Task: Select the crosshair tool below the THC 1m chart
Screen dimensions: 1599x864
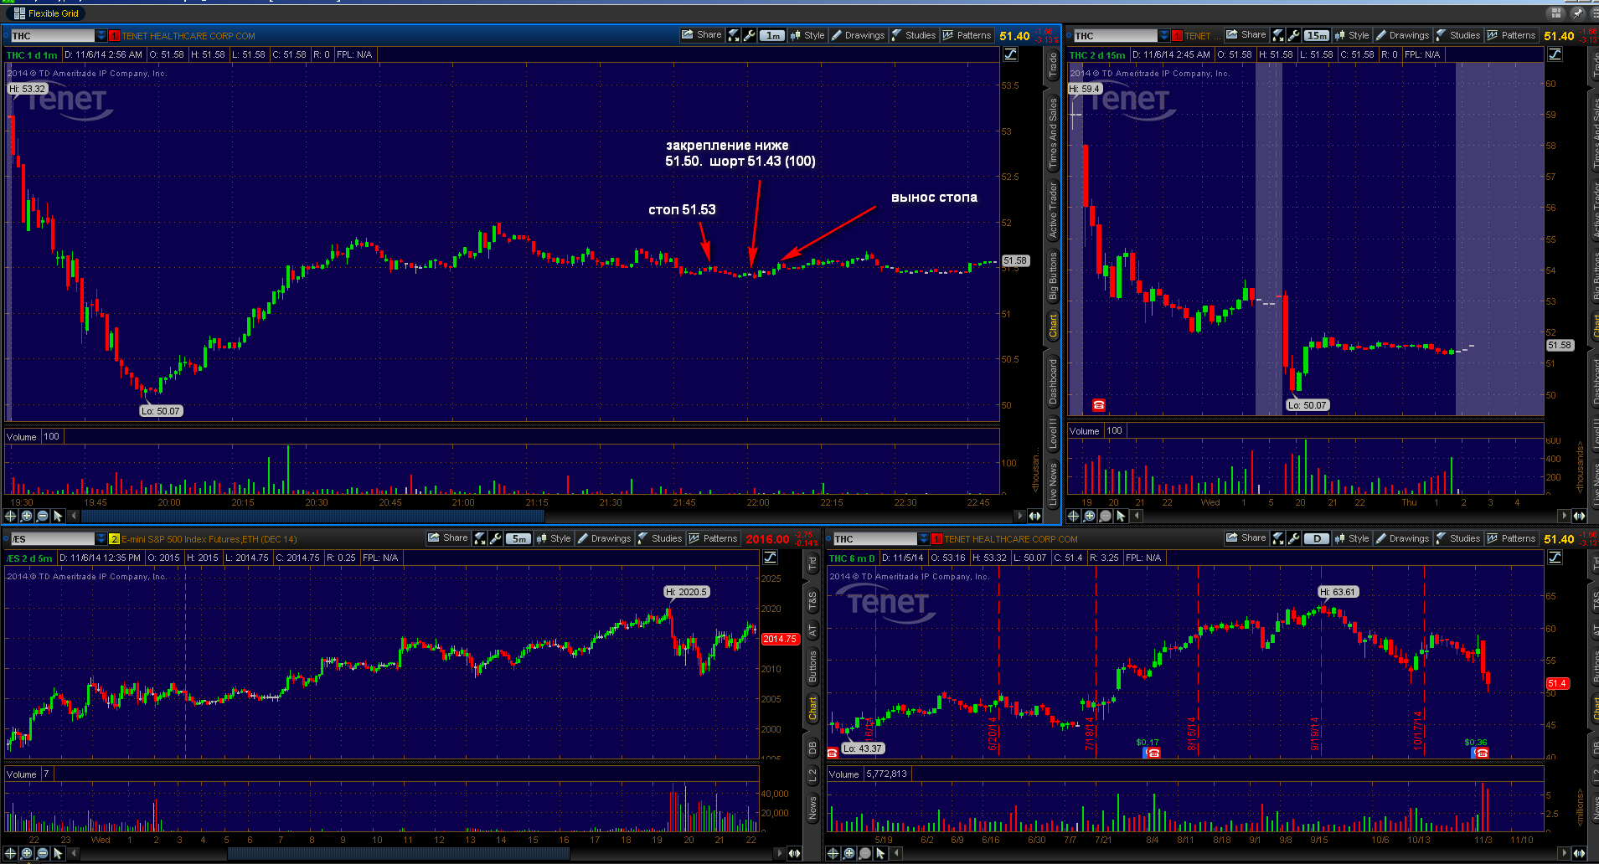Action: pyautogui.click(x=11, y=516)
